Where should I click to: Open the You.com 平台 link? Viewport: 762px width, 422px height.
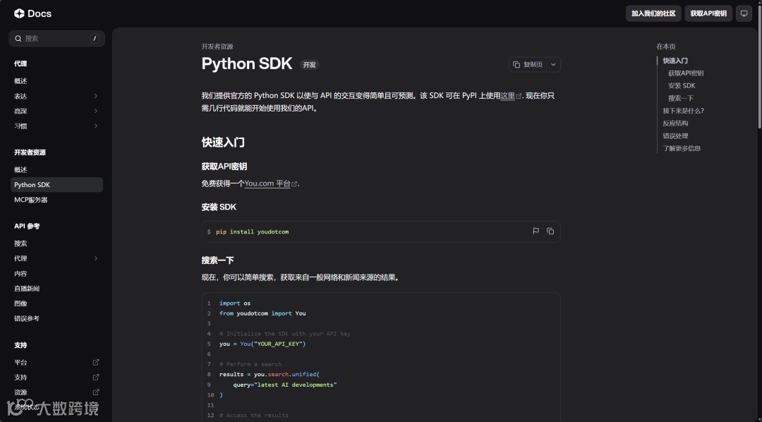tap(267, 183)
